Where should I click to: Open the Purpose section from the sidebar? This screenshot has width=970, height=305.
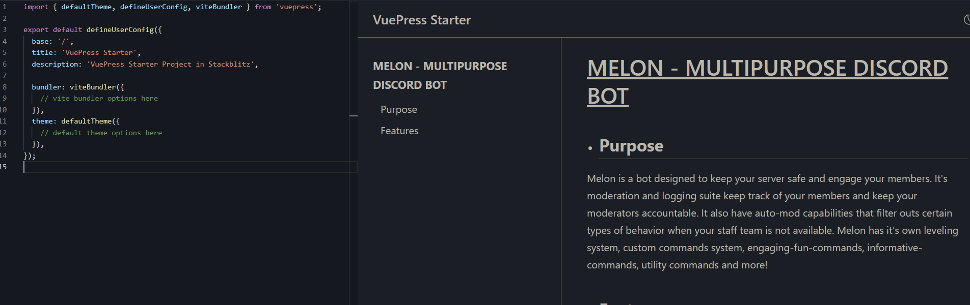(398, 109)
